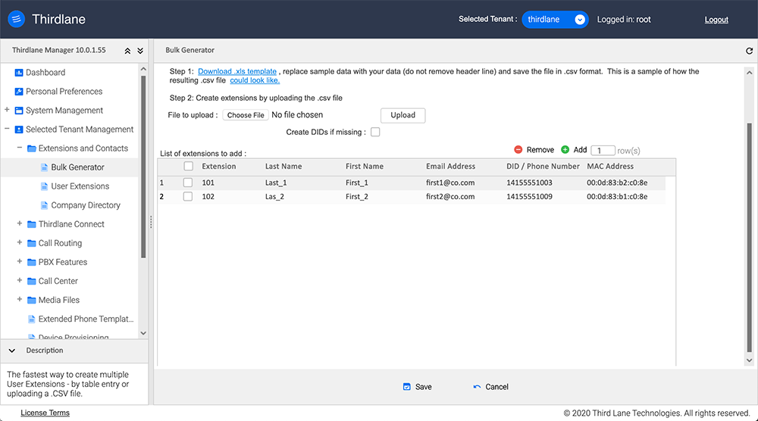Open the Dashboard icon in sidebar
The height and width of the screenshot is (421, 758).
19,73
